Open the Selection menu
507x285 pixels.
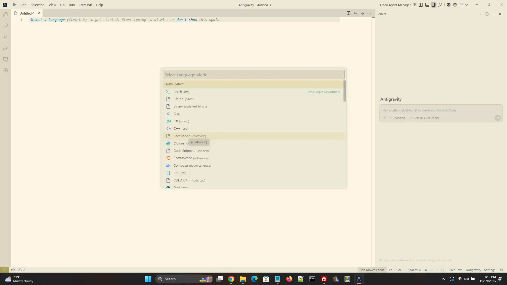coord(37,5)
